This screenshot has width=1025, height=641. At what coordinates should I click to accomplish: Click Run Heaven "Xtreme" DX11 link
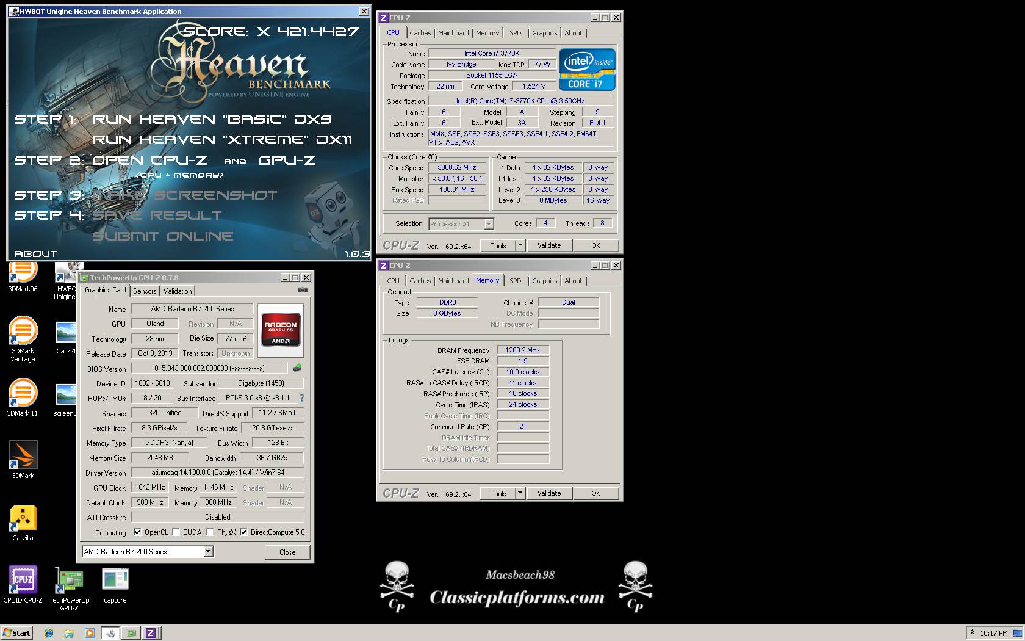click(222, 140)
